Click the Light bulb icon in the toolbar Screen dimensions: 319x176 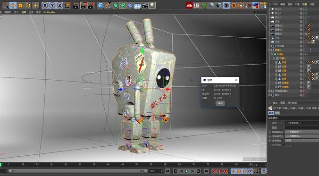[x=152, y=5]
